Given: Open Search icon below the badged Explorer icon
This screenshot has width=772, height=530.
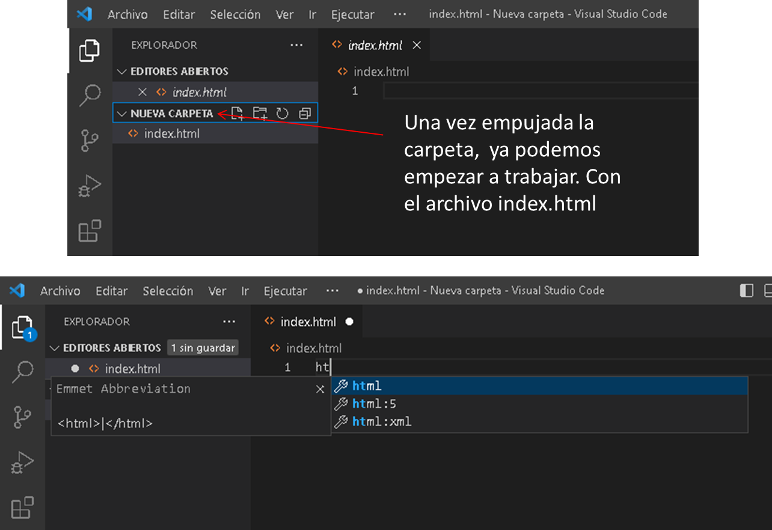Looking at the screenshot, I should point(23,372).
